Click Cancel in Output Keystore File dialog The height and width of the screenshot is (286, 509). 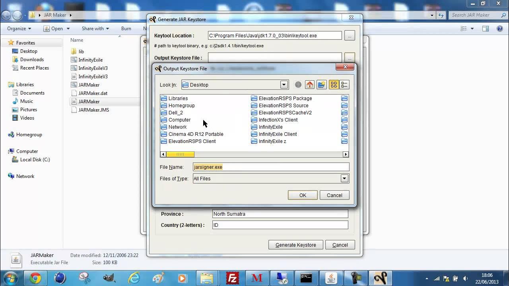[334, 195]
